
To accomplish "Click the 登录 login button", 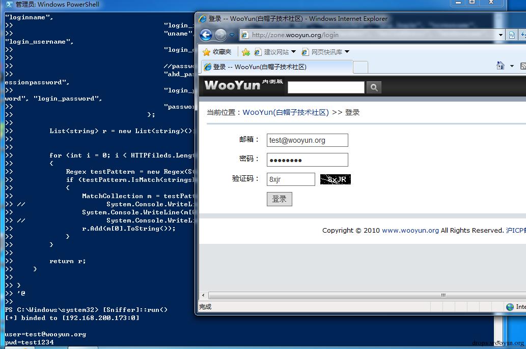I will [280, 199].
